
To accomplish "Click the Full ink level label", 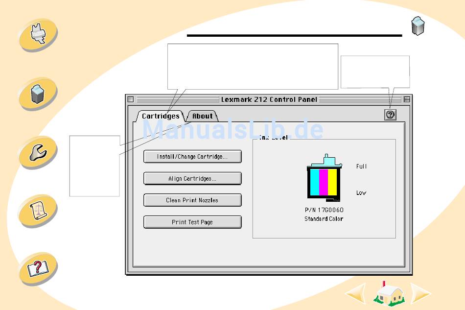I will (x=362, y=167).
